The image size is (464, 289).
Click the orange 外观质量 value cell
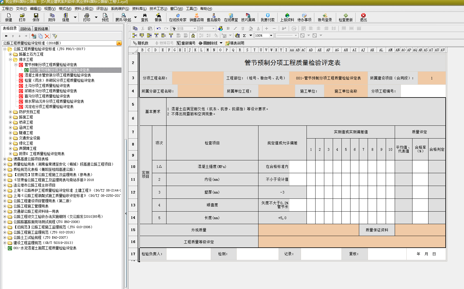[x=309, y=230]
